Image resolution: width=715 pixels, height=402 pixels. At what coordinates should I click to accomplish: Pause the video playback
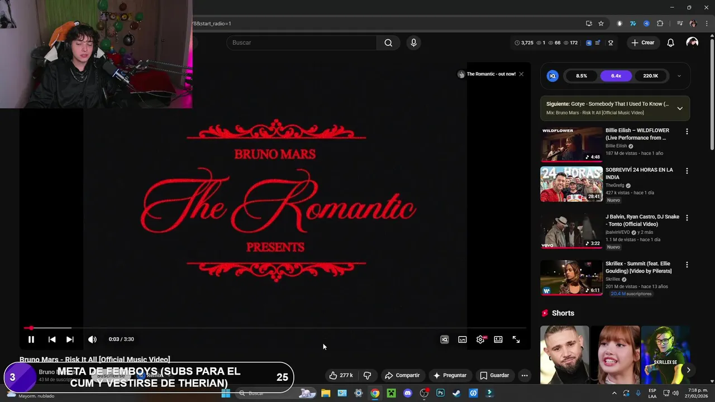[x=31, y=339]
